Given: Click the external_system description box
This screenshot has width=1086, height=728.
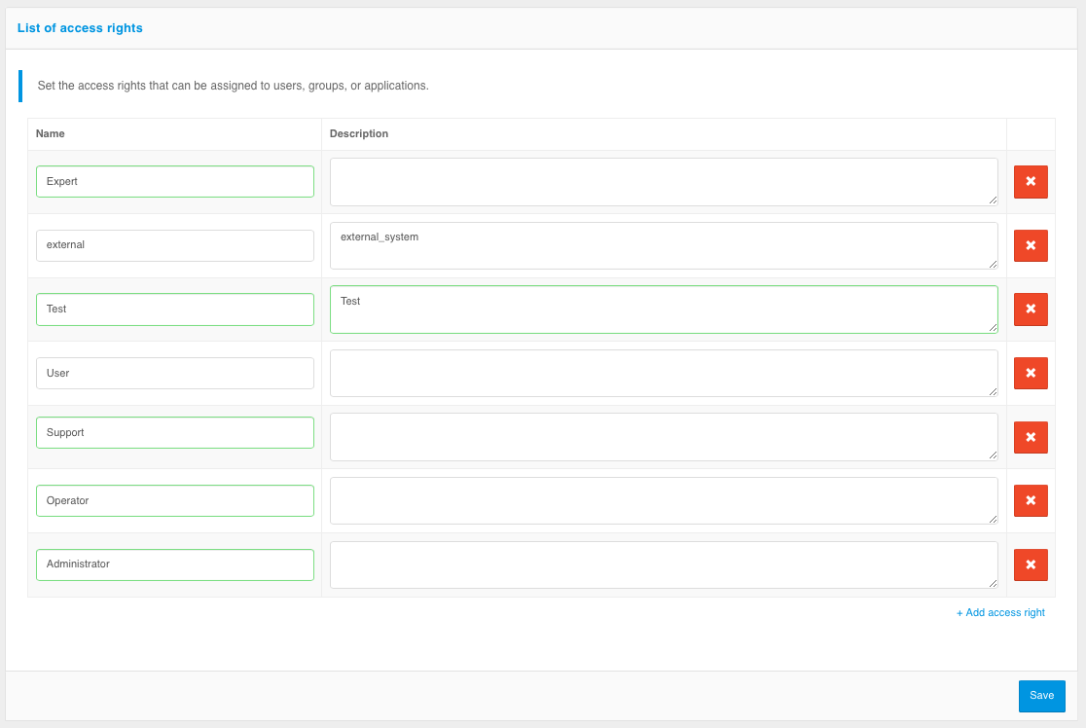Looking at the screenshot, I should (x=664, y=245).
